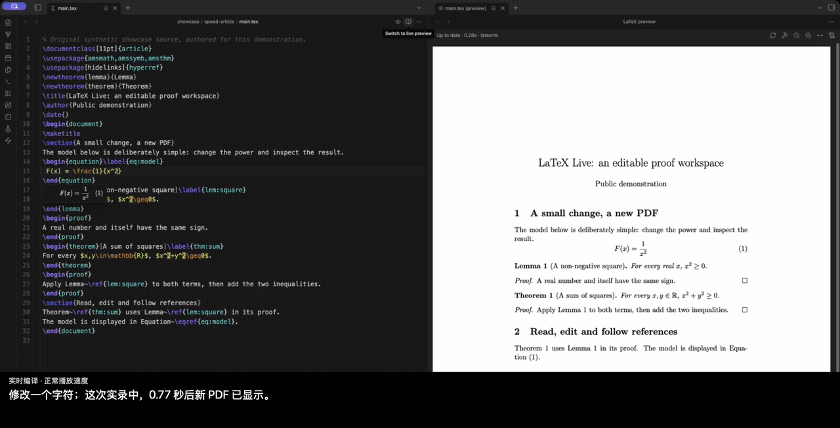Toggle the left sidebar panel icon
This screenshot has width=840, height=428.
pyautogui.click(x=38, y=8)
